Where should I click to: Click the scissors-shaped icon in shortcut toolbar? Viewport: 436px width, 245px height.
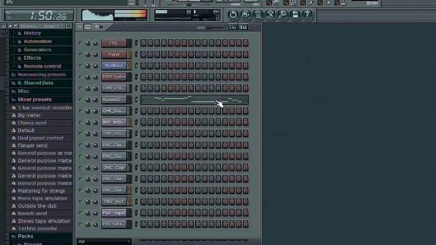(x=270, y=14)
